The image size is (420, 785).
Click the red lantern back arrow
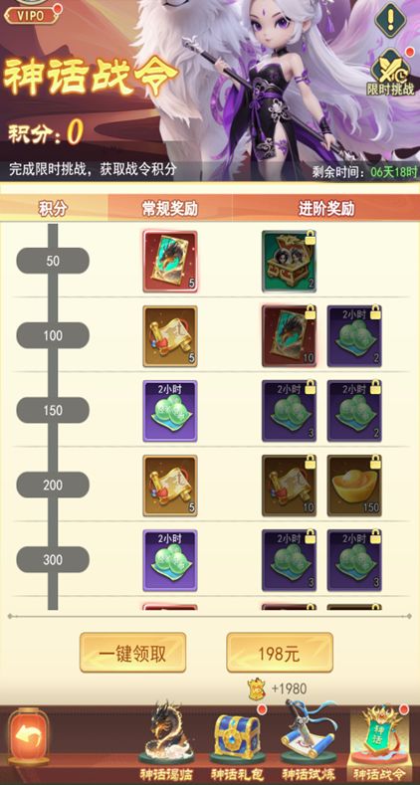[29, 738]
